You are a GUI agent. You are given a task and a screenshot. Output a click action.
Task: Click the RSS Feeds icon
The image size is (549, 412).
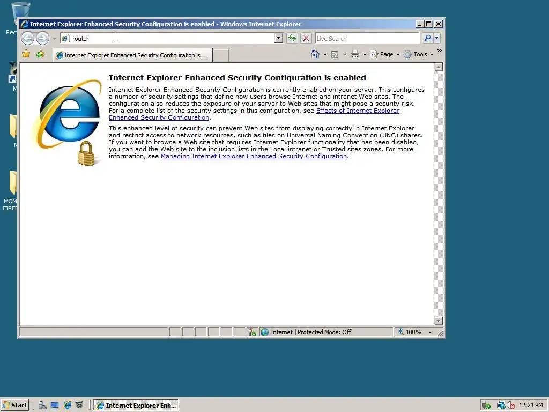click(x=335, y=54)
